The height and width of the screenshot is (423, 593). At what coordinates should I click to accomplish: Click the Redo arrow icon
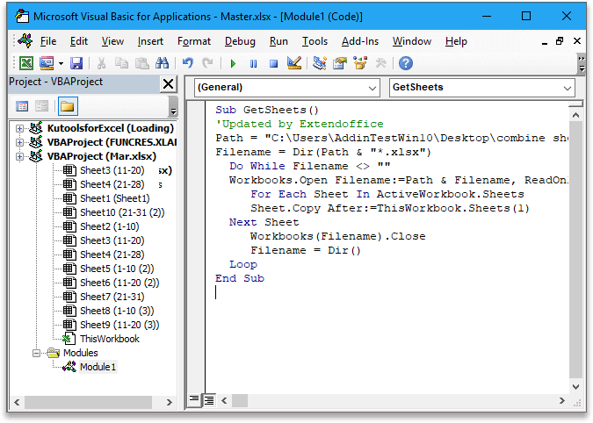coord(207,63)
